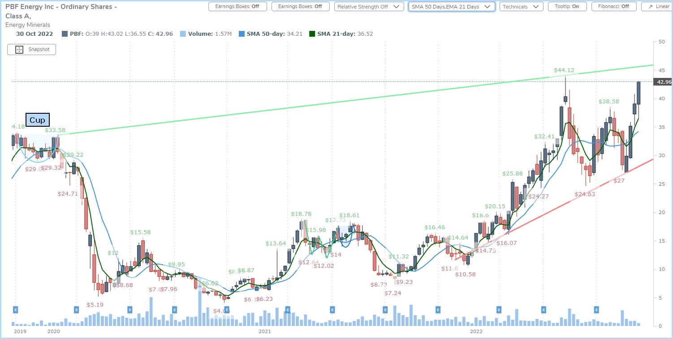Select the Cup pattern label
Viewport: 673px width, 339px height.
pyautogui.click(x=38, y=120)
